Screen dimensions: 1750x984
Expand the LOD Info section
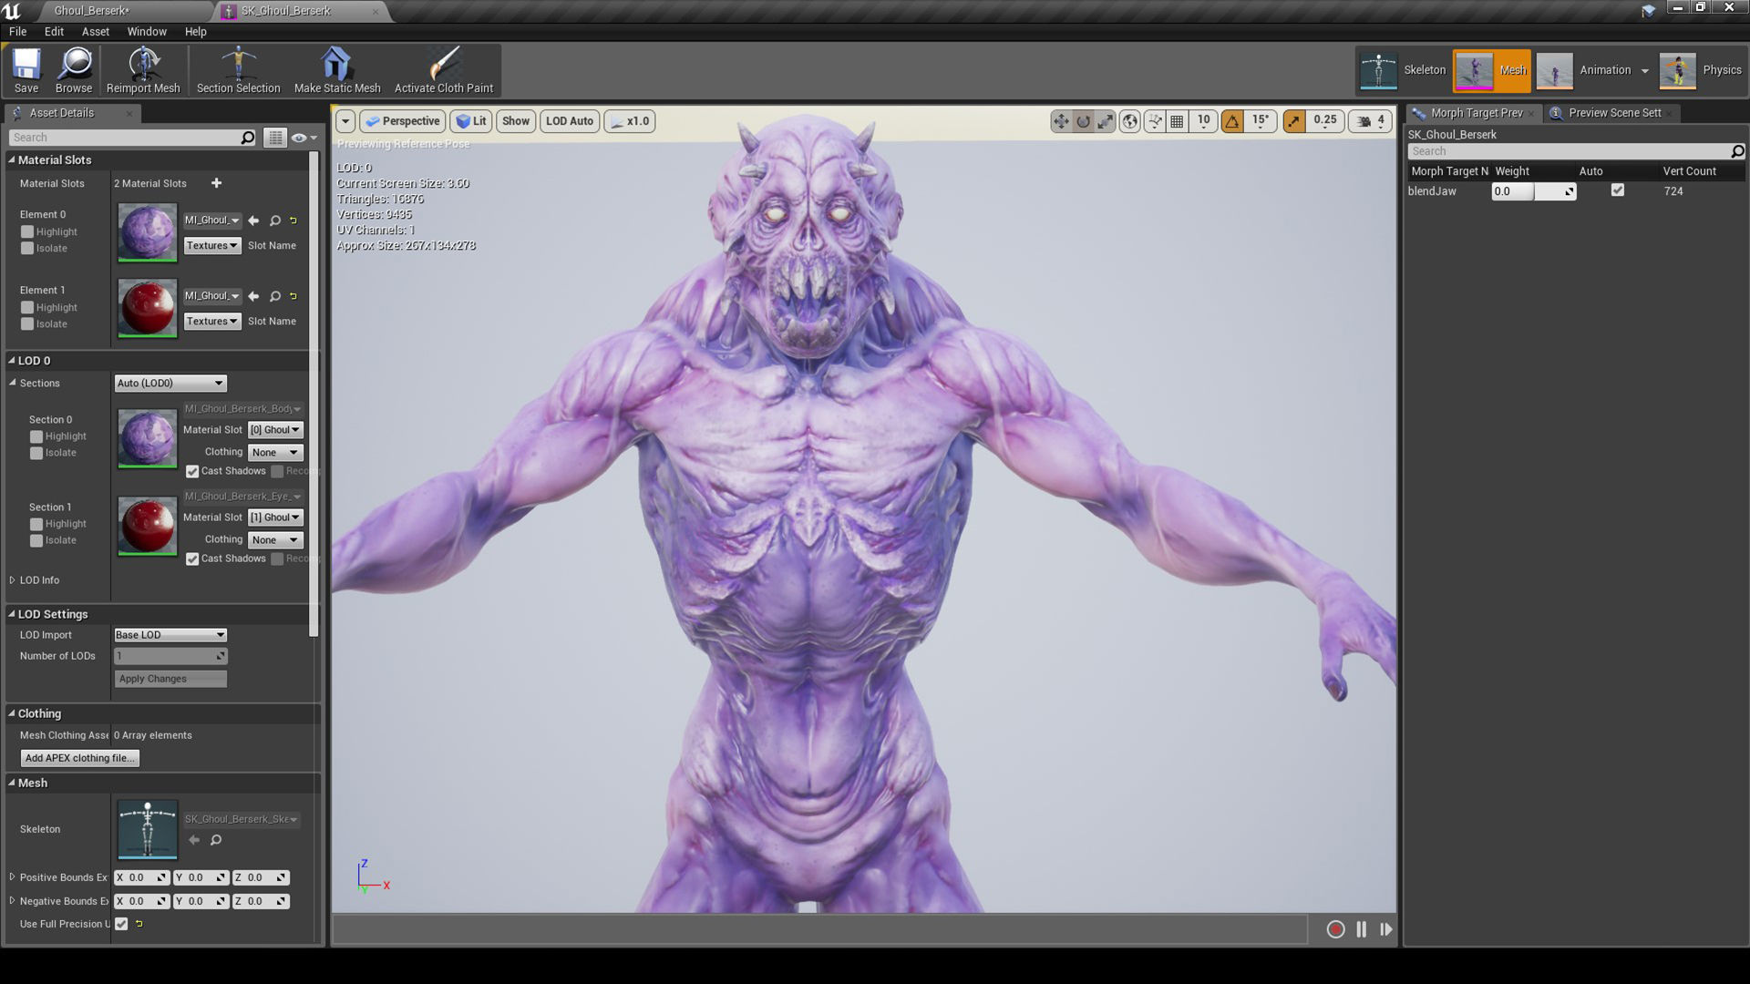tap(13, 580)
